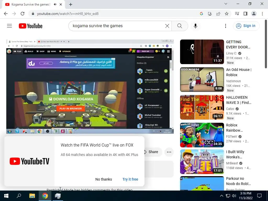Click the magnifier search button
Image resolution: width=268 pixels, height=201 pixels.
(180, 26)
